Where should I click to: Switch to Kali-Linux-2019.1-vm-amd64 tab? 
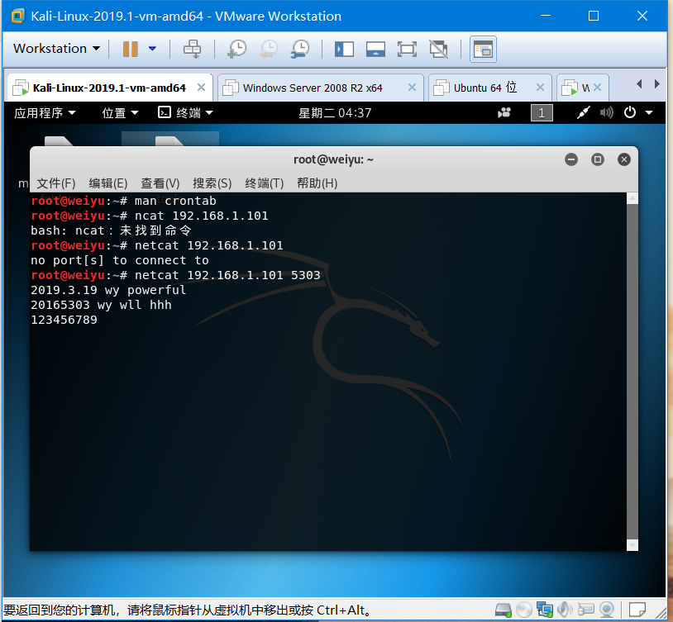[109, 88]
